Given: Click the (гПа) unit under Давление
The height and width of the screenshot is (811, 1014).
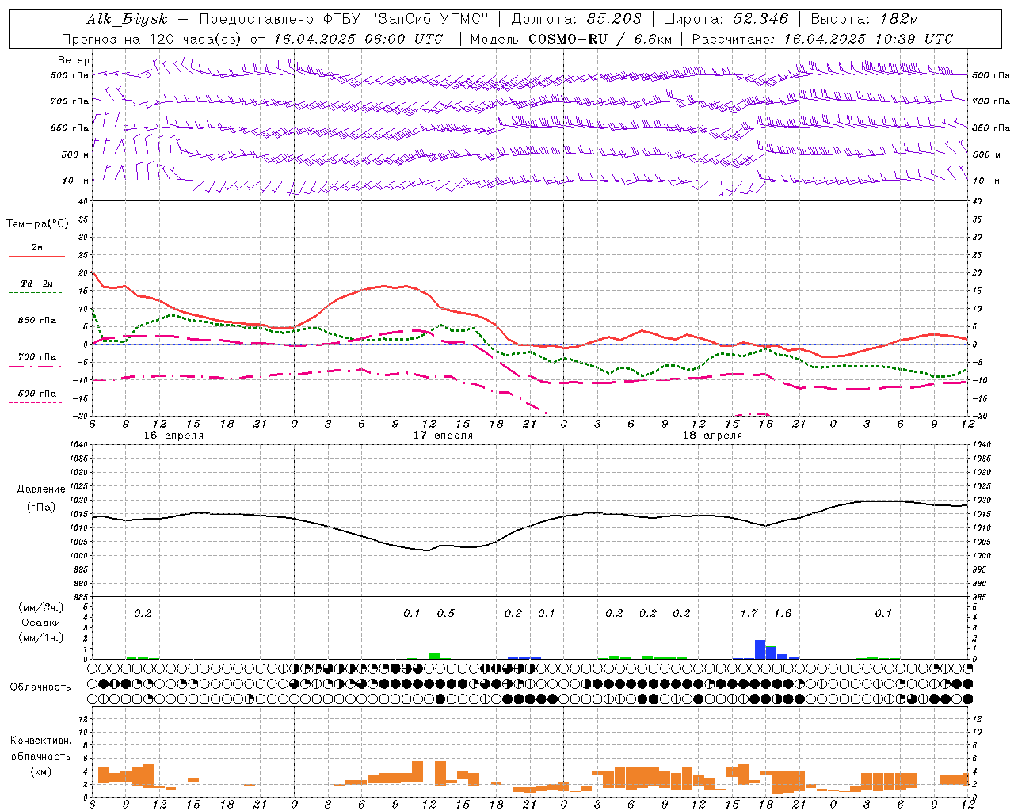Looking at the screenshot, I should point(41,507).
